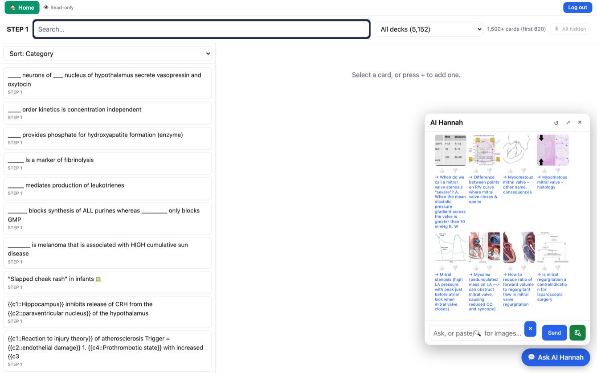Open the mitral regurgitation flow heart thumbnail
The height and width of the screenshot is (373, 597).
(519, 247)
